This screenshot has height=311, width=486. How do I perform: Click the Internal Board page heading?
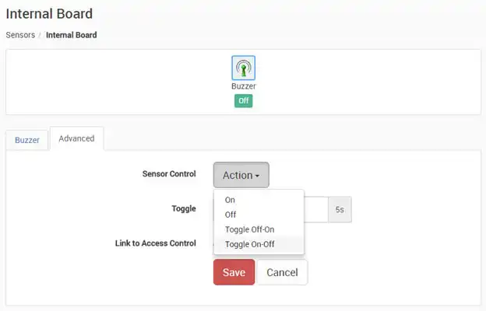(49, 14)
